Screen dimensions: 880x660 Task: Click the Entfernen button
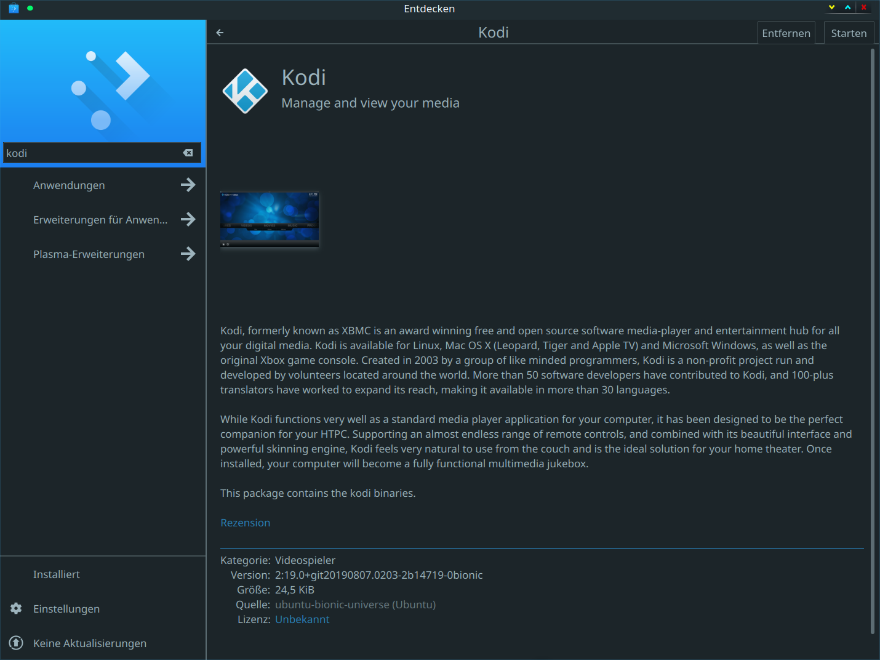[786, 33]
